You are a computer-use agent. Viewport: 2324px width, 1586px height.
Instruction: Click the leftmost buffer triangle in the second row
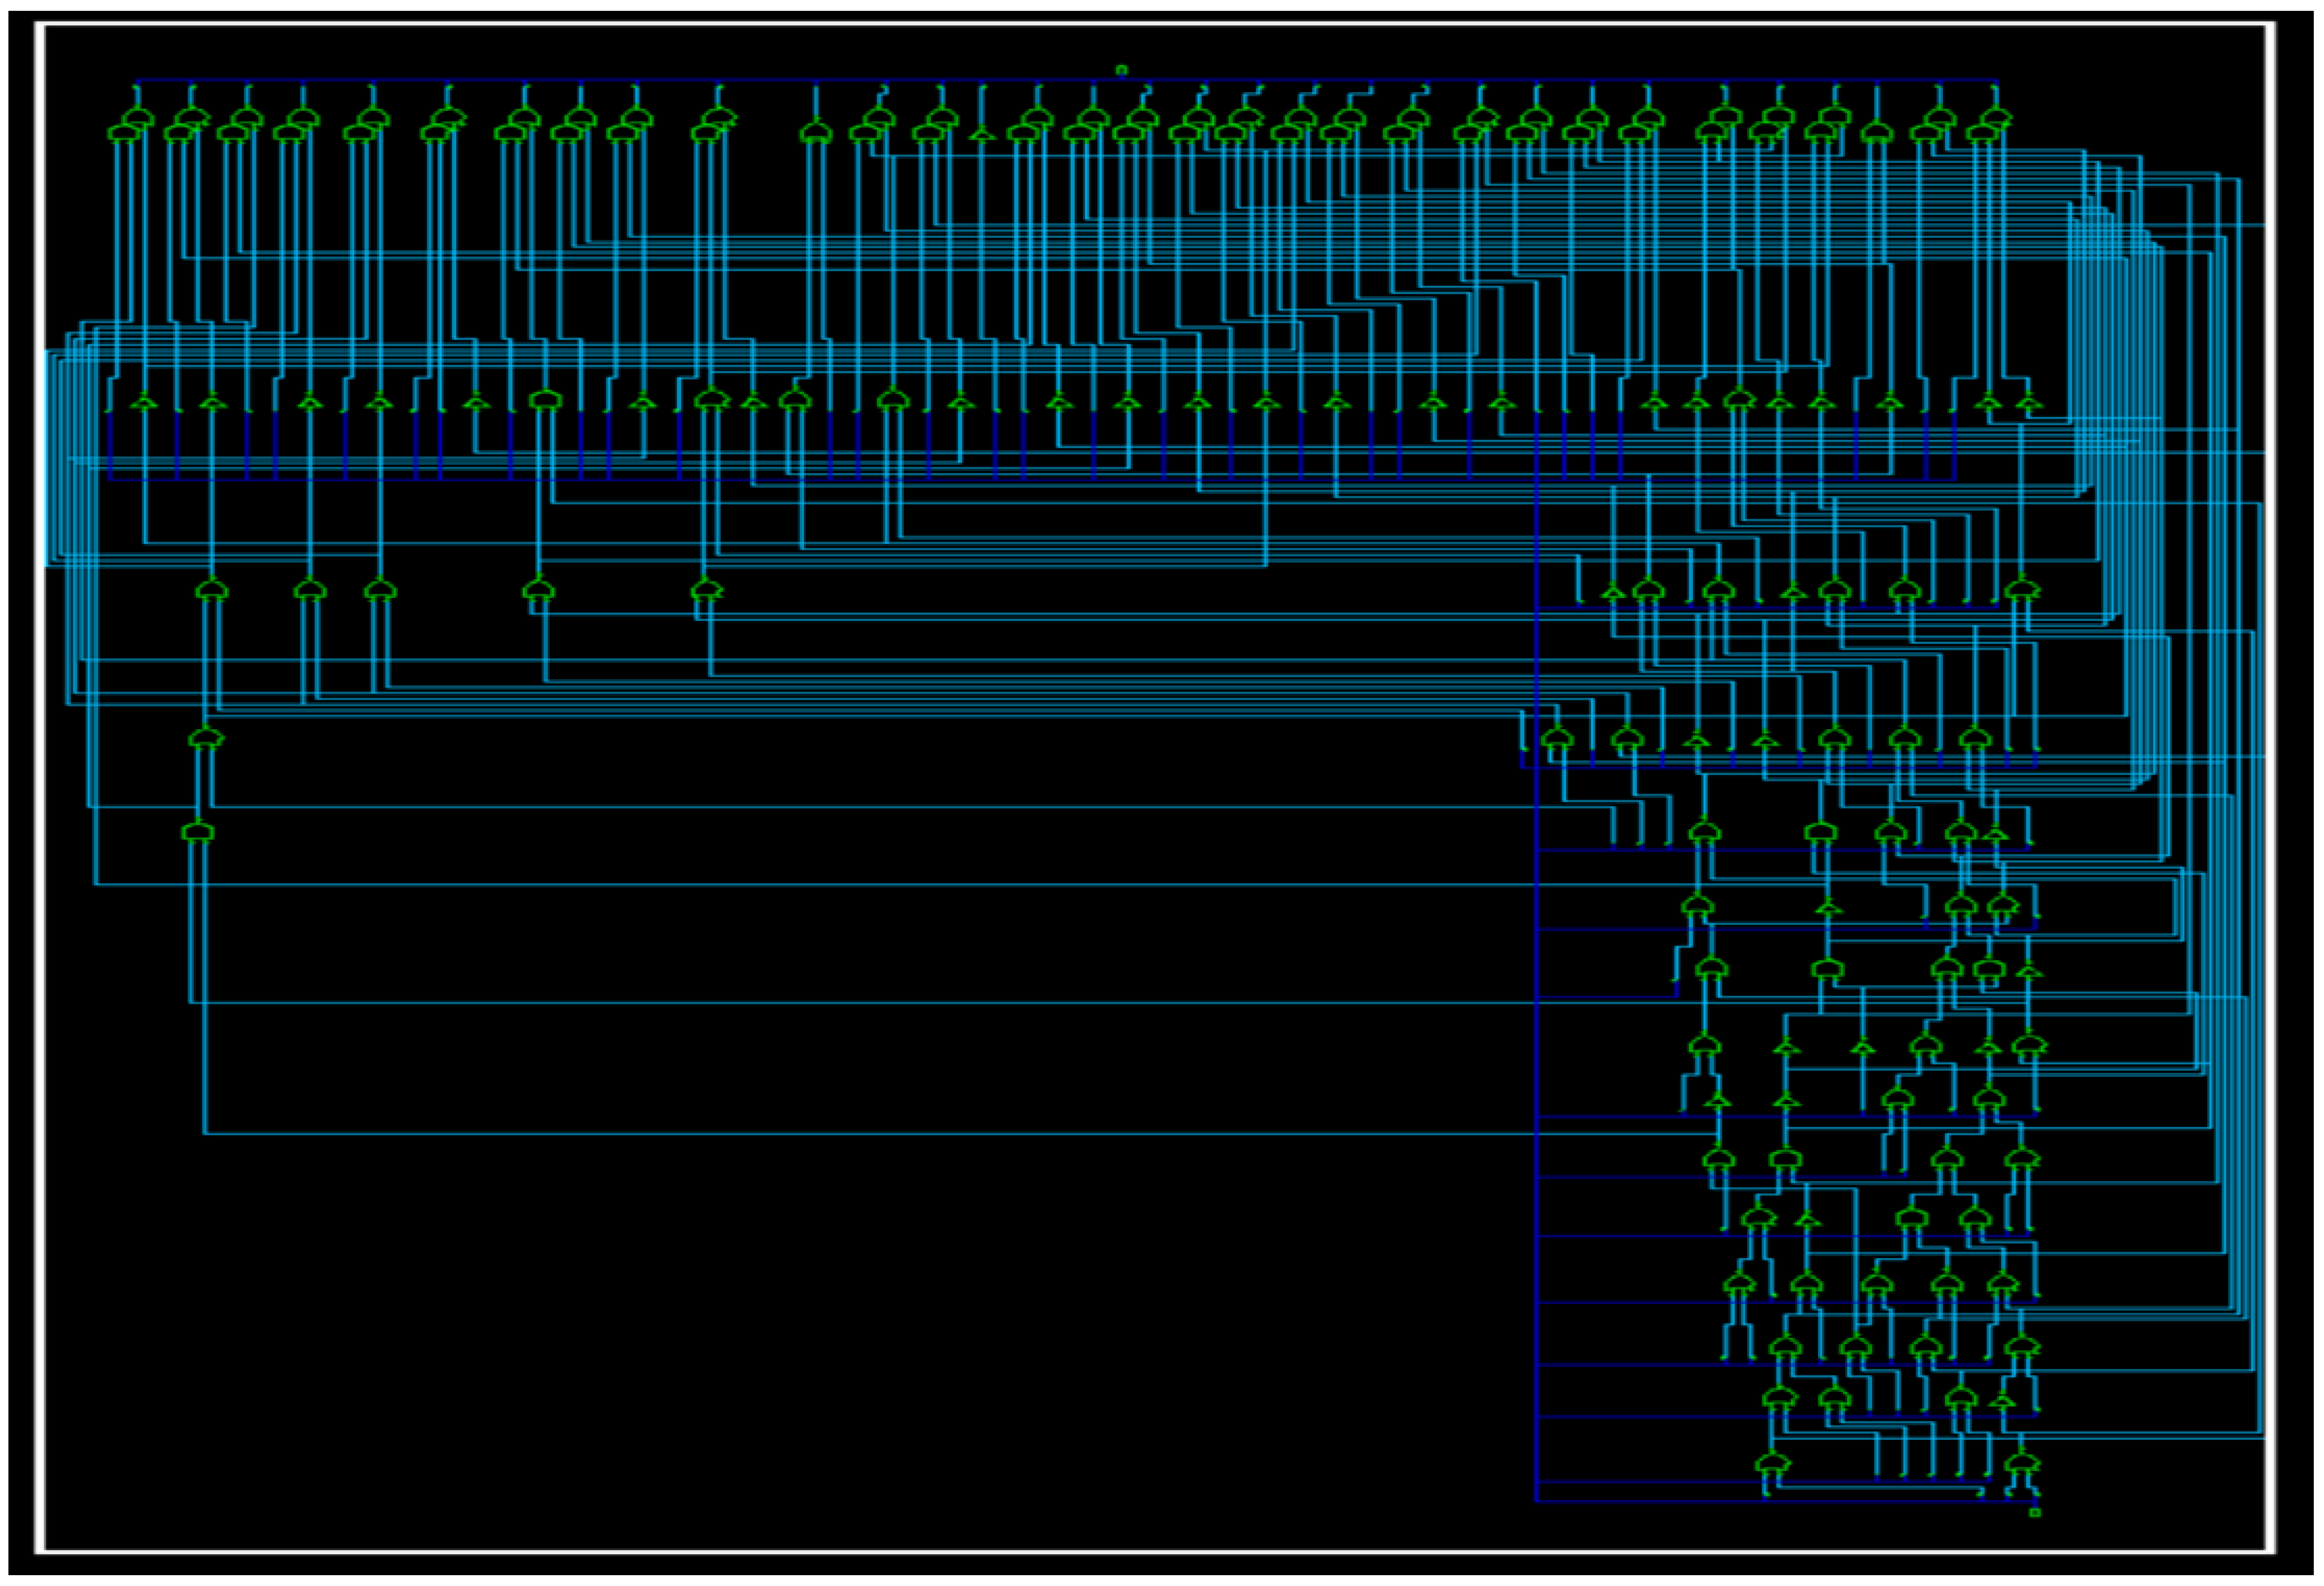[x=144, y=402]
